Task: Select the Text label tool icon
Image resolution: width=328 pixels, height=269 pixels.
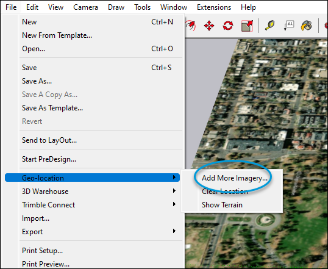Action: tap(289, 26)
